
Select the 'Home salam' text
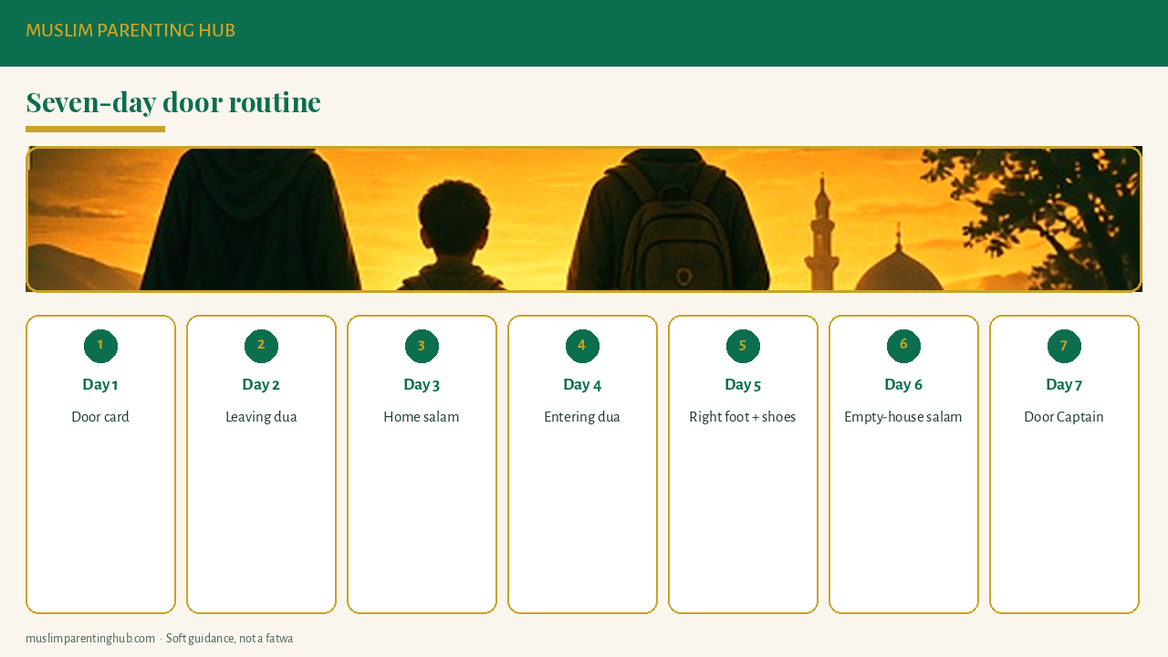tap(422, 417)
